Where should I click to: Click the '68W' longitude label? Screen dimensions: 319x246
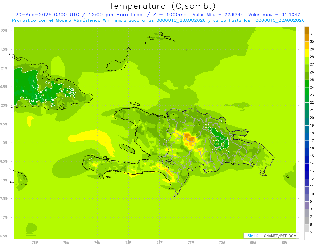tap(284, 243)
